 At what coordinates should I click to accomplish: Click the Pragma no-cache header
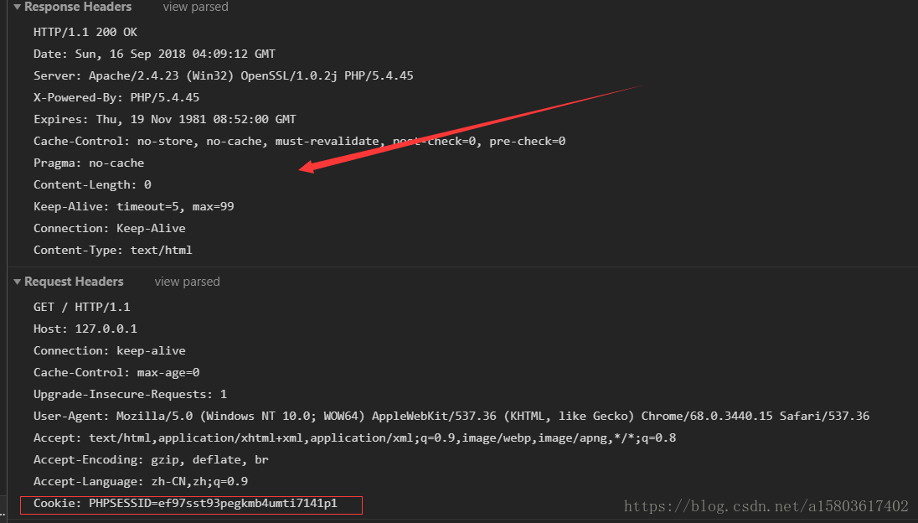[88, 163]
